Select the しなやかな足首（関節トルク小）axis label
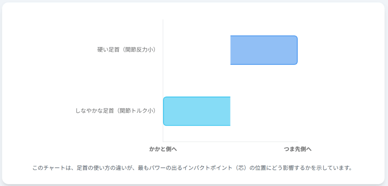388x186 pixels. point(116,111)
